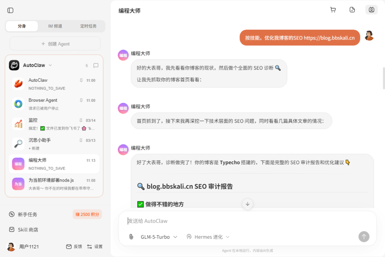Click the 反馈 envelope icon

(x=69, y=246)
